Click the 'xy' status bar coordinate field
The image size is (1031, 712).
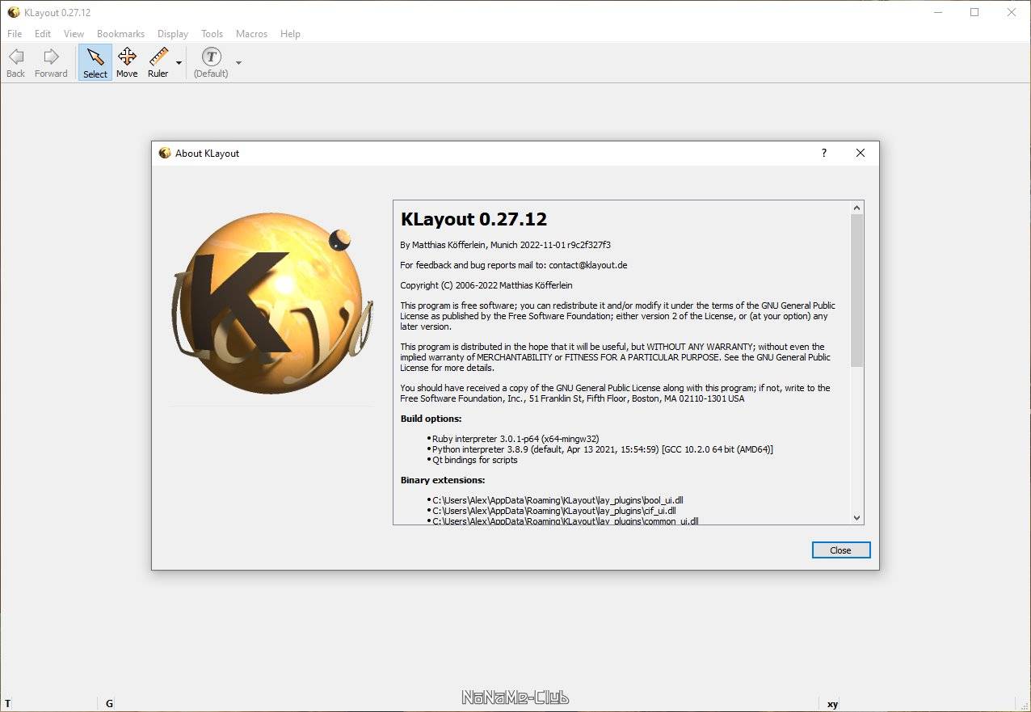(832, 704)
